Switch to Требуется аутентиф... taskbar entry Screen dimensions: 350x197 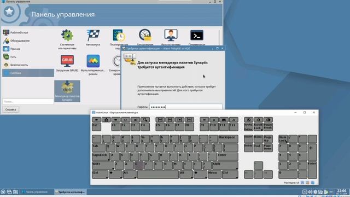[71, 192]
